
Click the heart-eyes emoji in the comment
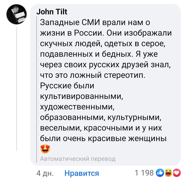pos(45,149)
